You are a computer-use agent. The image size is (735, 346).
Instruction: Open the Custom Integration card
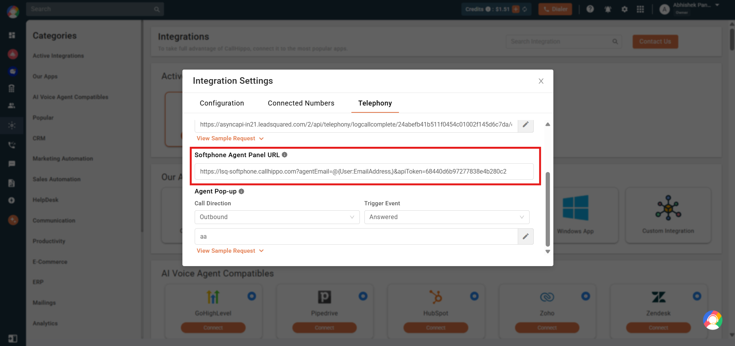[x=668, y=215]
